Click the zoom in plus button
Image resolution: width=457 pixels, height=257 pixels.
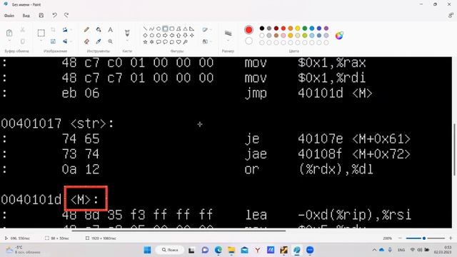pos(451,238)
